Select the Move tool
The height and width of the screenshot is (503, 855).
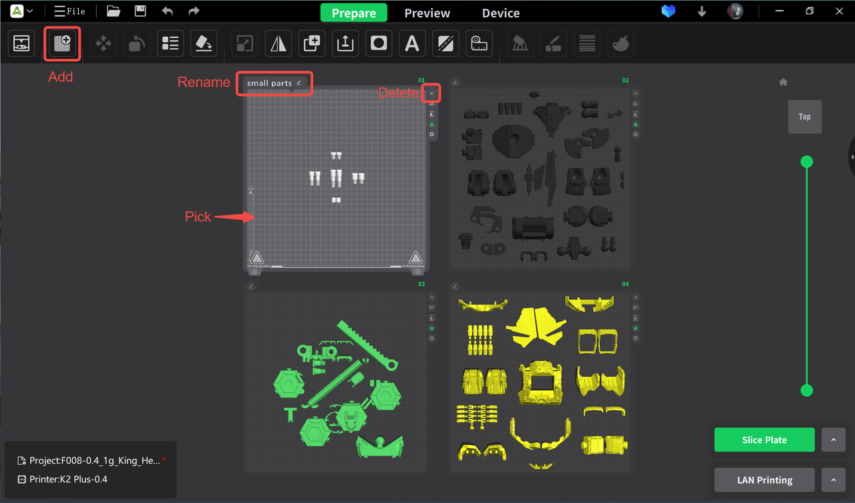point(103,43)
